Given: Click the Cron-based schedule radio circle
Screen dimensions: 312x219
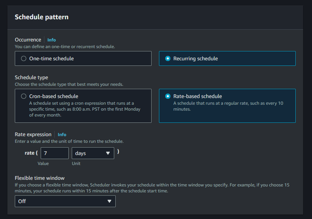Looking at the screenshot, I should 23,96.
